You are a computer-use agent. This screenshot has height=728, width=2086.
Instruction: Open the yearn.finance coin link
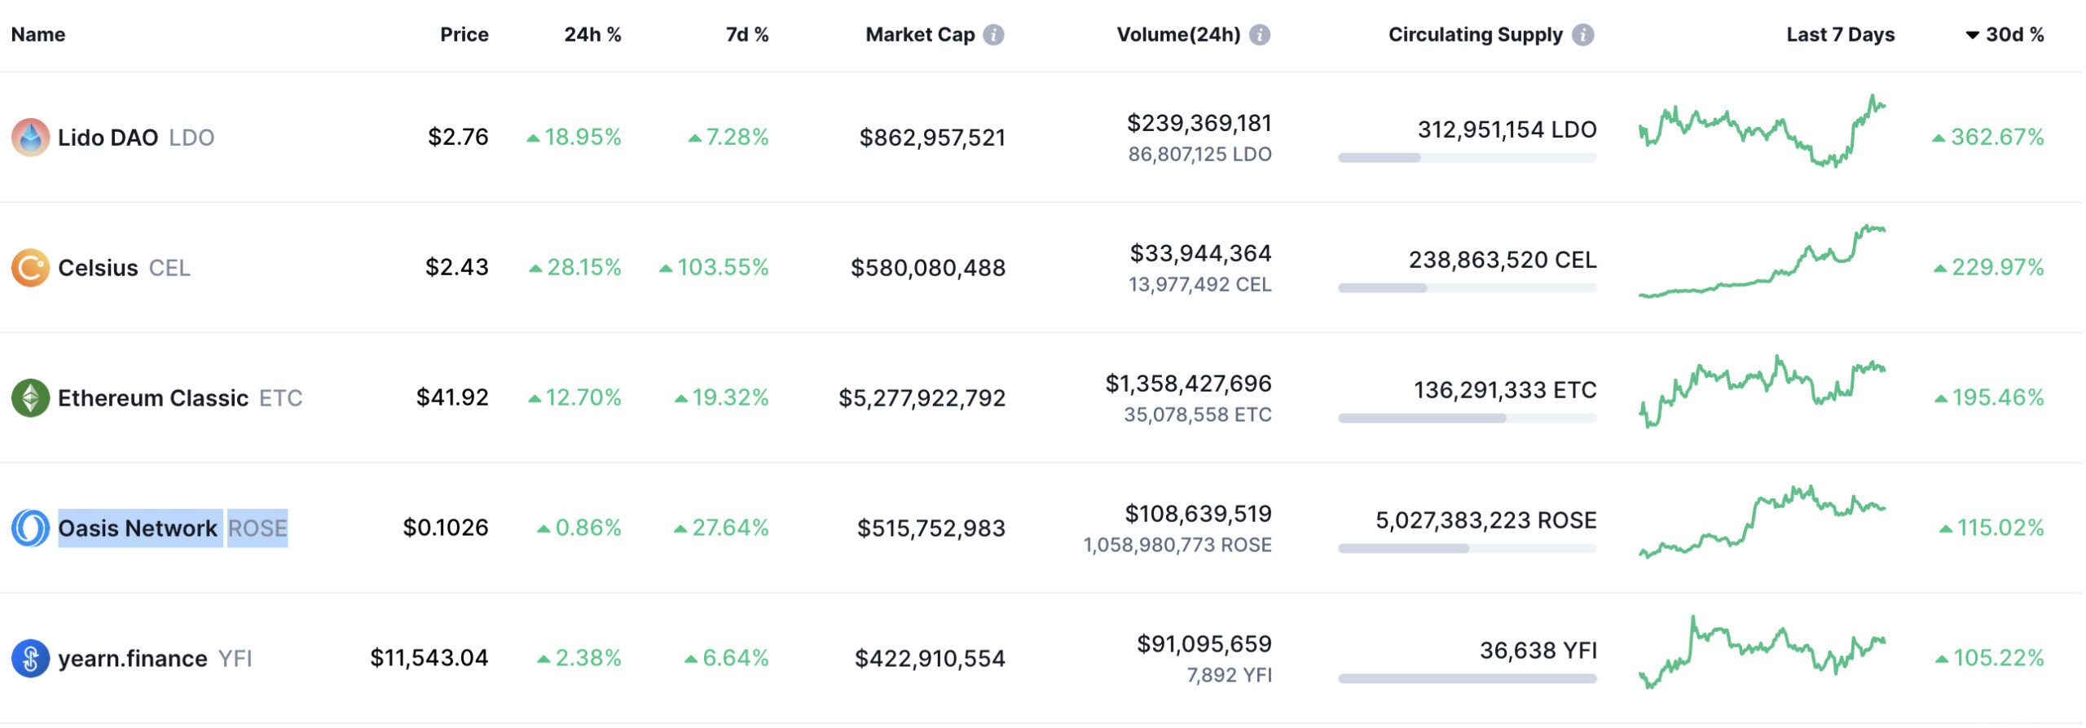(133, 659)
